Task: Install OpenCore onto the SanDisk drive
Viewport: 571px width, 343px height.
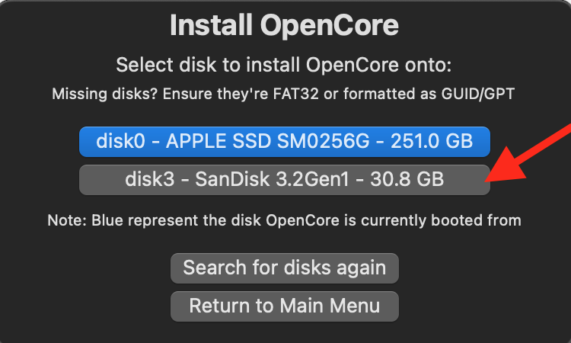Action: (x=284, y=180)
